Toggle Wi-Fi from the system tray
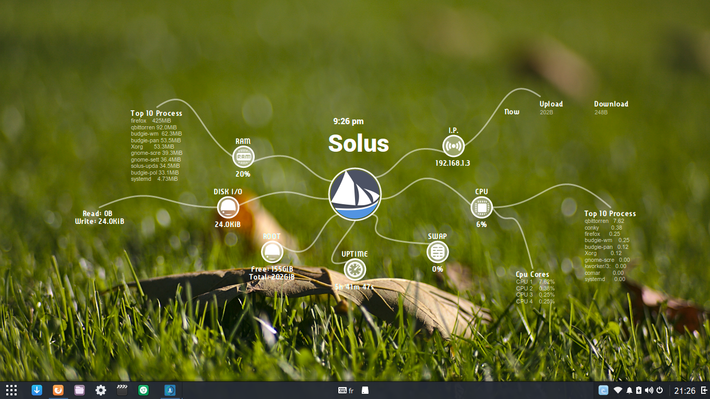The image size is (710, 399). 617,390
